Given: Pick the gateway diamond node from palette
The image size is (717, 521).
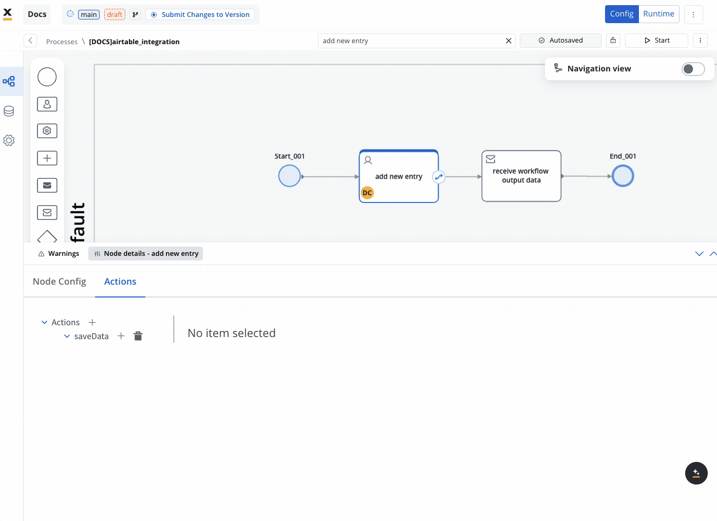Looking at the screenshot, I should point(47,236).
